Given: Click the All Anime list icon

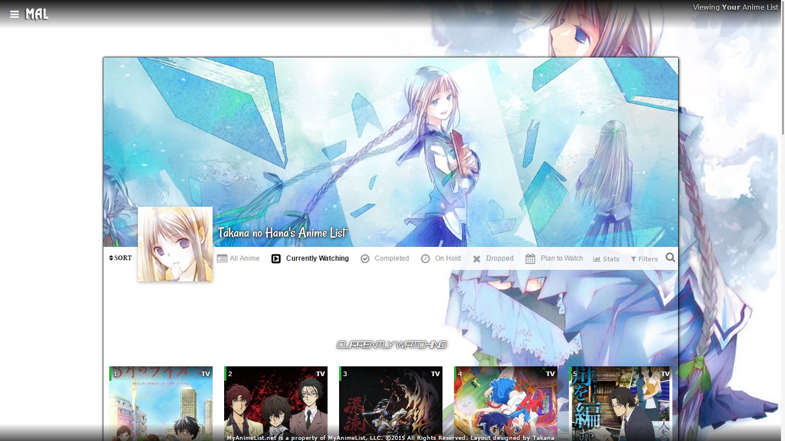Looking at the screenshot, I should point(222,258).
